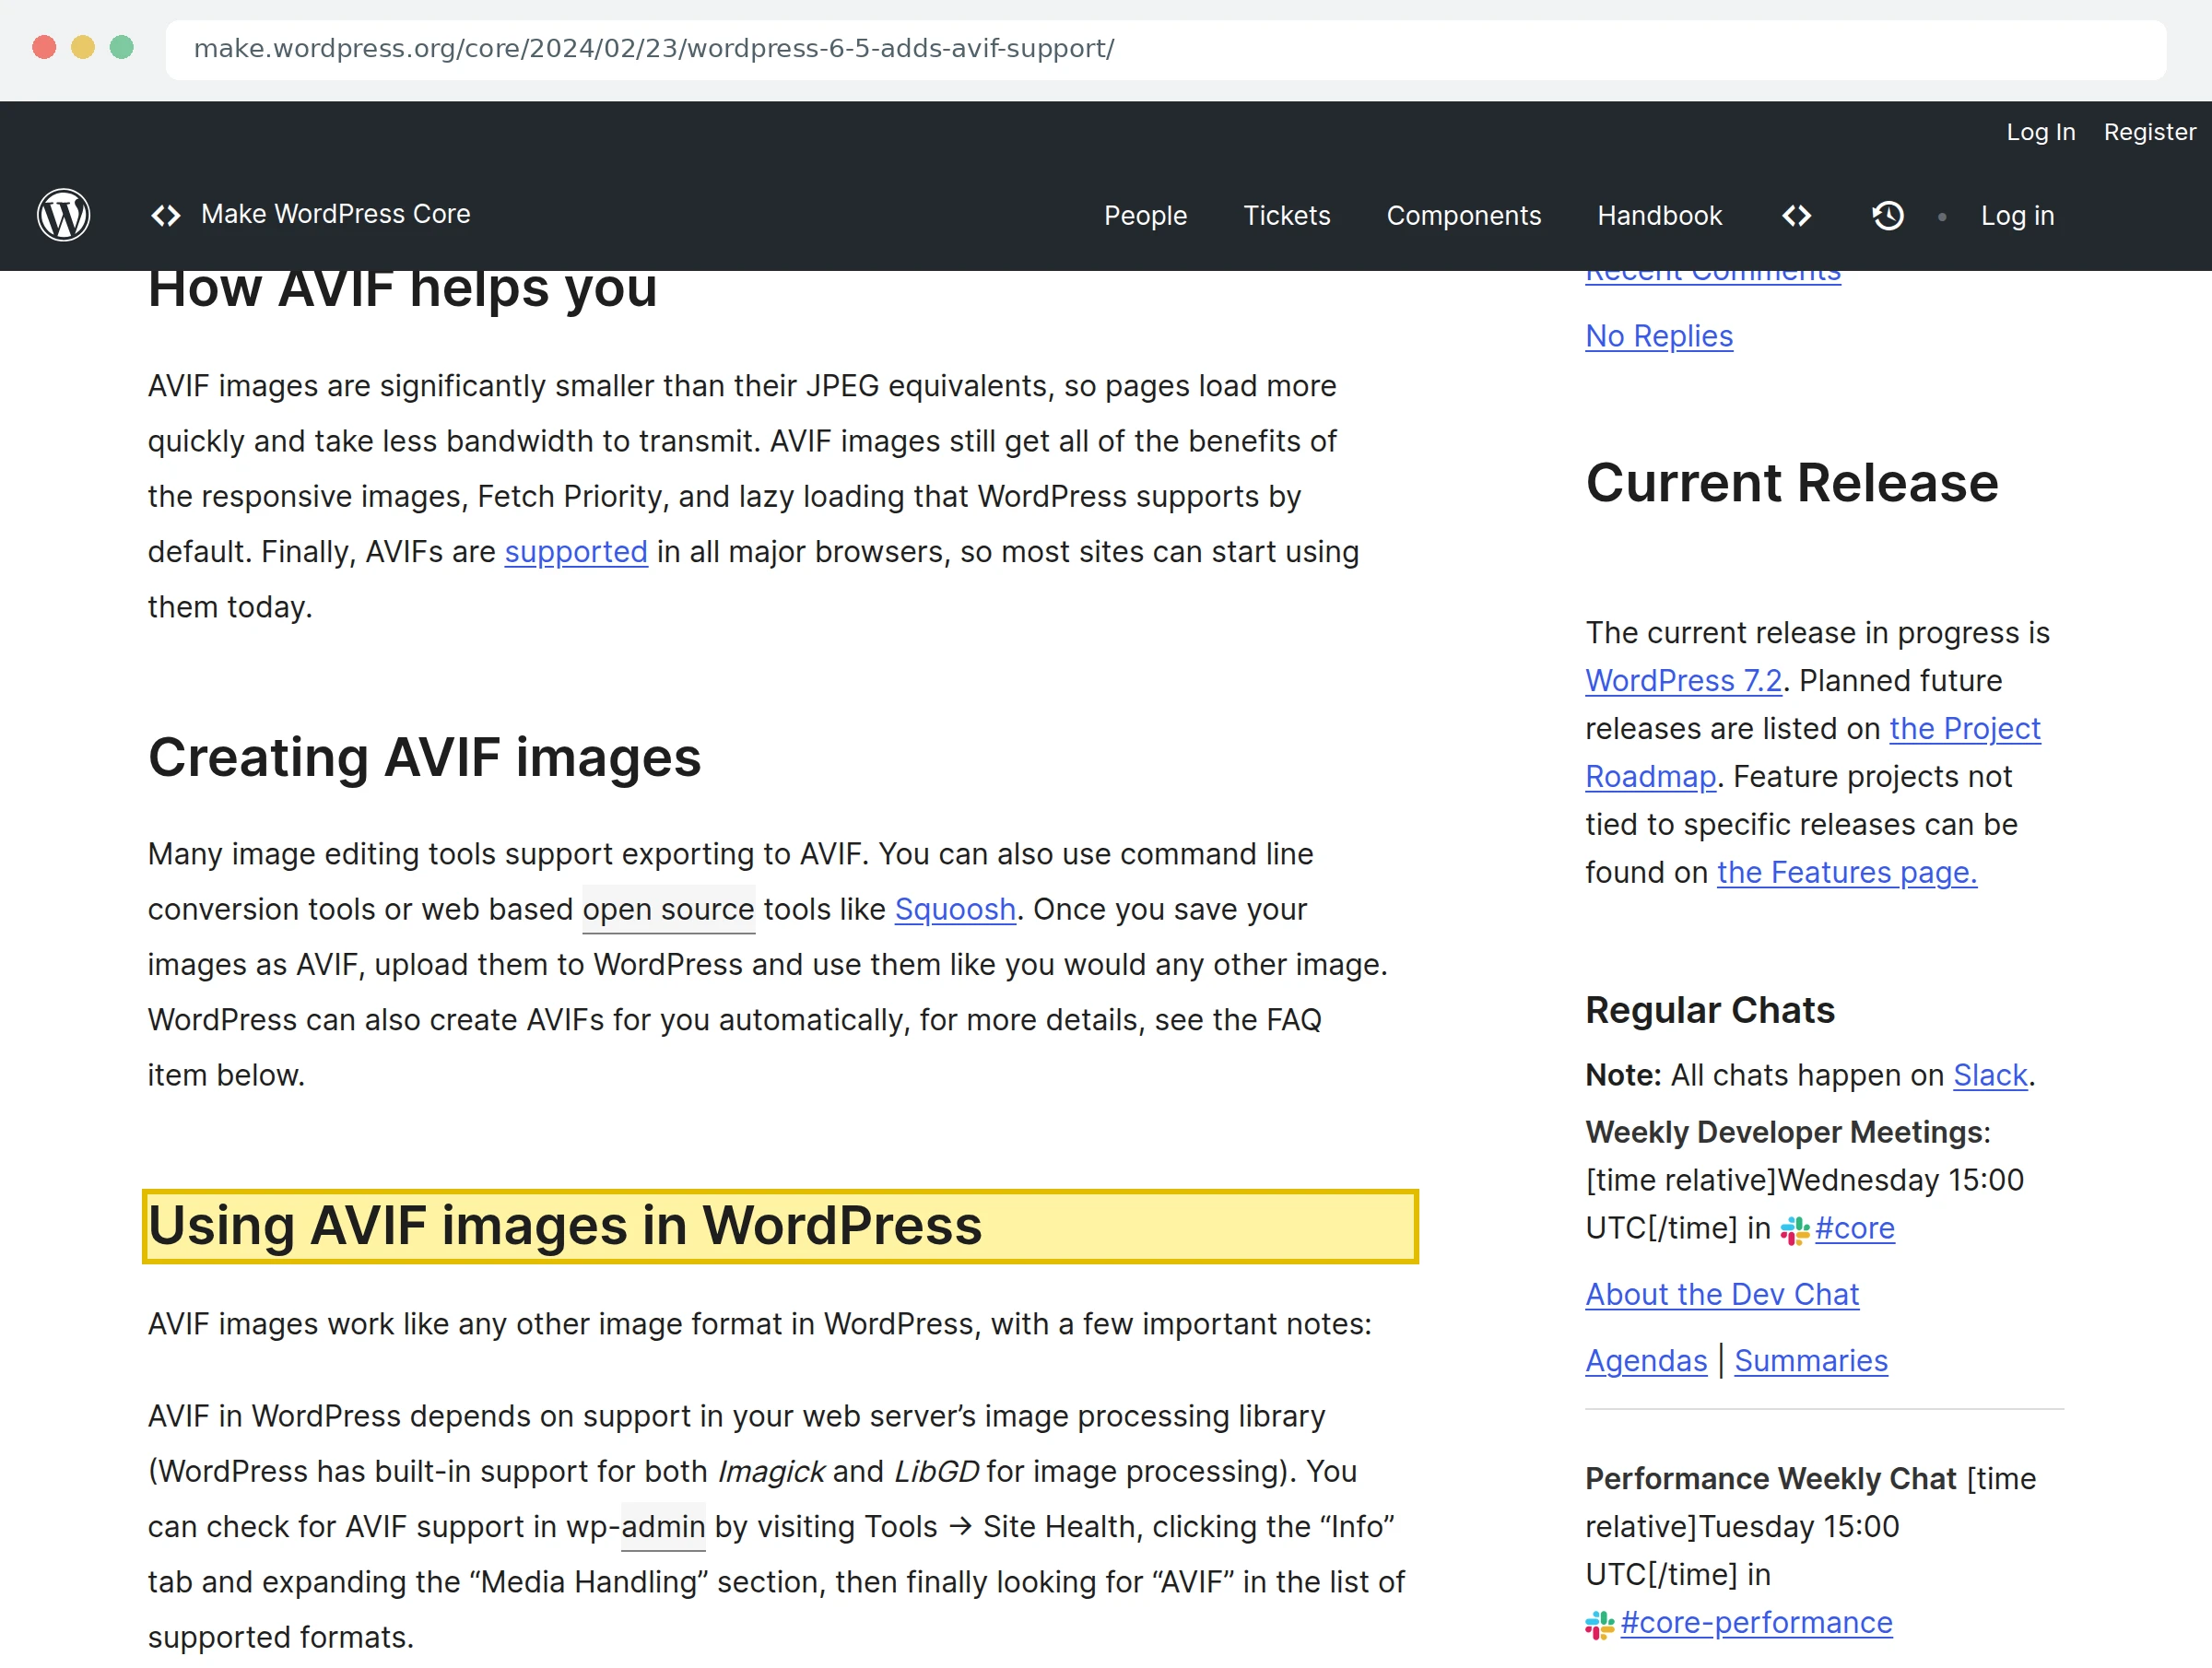Click Log in in the main navigation
Screen dimensions: 2212x1668
click(x=2017, y=216)
